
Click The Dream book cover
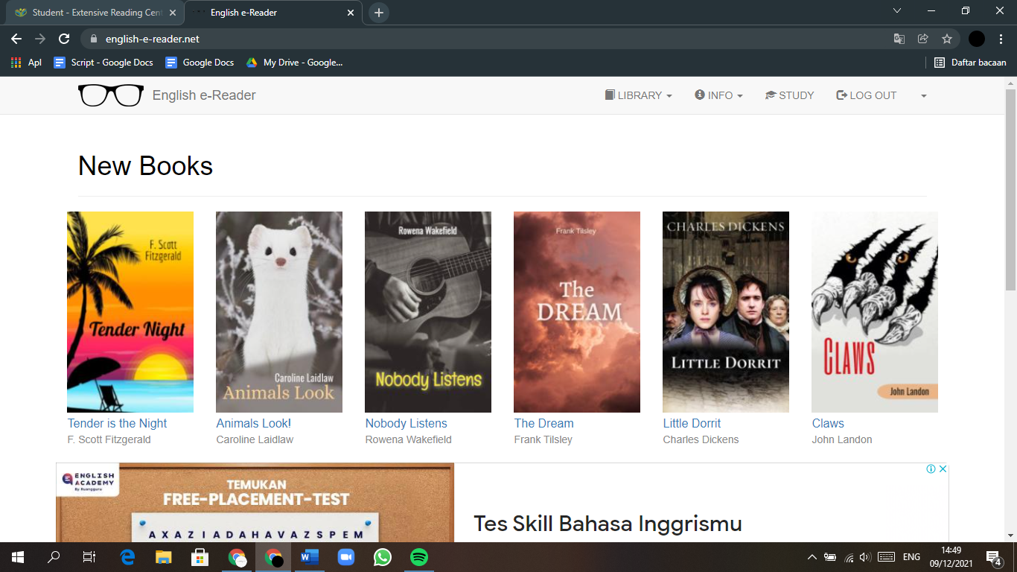tap(577, 312)
